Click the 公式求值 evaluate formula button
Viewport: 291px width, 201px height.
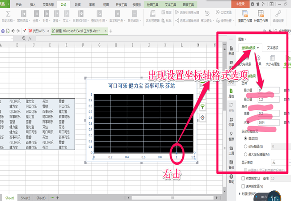224,13
